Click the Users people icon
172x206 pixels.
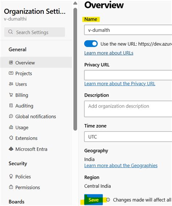coord(11,84)
